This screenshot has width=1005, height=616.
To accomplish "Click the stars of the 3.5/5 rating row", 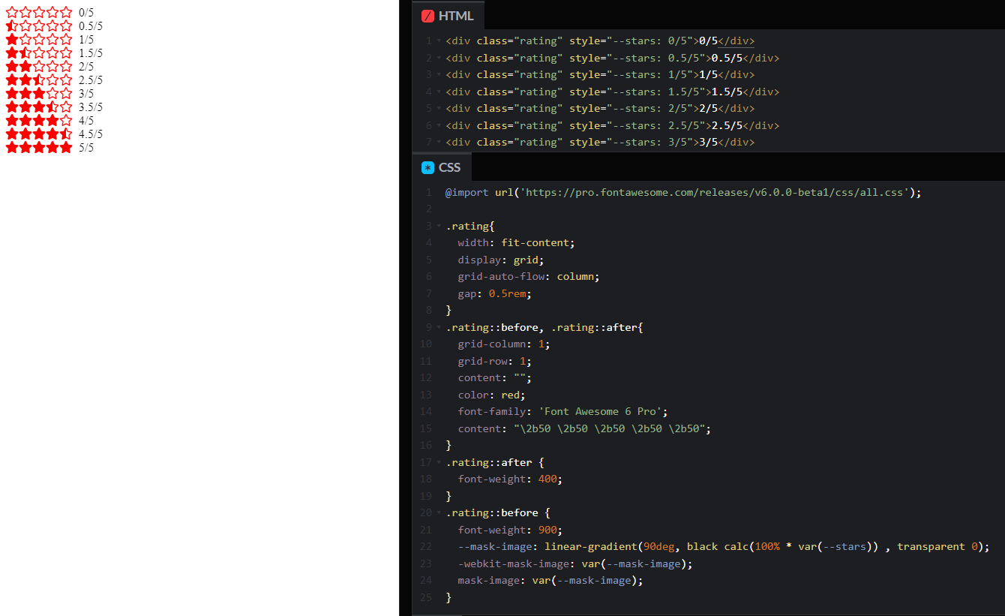I will click(39, 107).
